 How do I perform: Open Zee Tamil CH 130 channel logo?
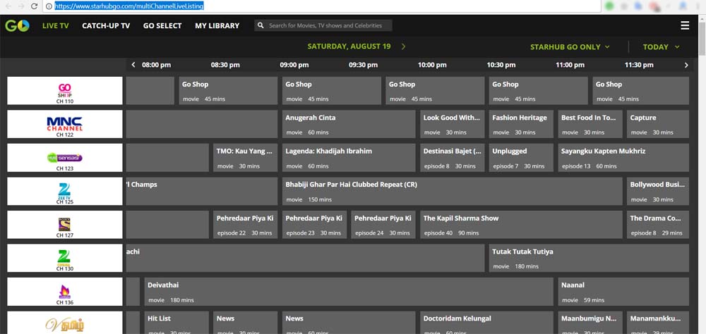pyautogui.click(x=65, y=258)
